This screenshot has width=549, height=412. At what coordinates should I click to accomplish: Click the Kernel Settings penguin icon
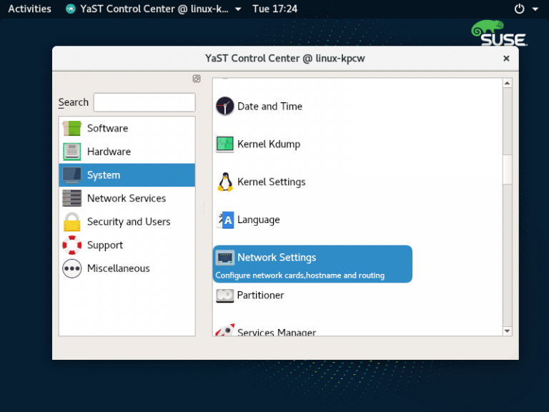tap(225, 182)
